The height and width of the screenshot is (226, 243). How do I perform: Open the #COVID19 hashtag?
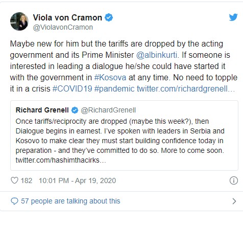(x=72, y=89)
